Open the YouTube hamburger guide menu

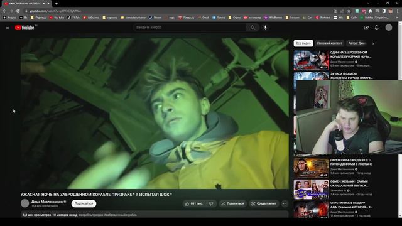[8, 28]
